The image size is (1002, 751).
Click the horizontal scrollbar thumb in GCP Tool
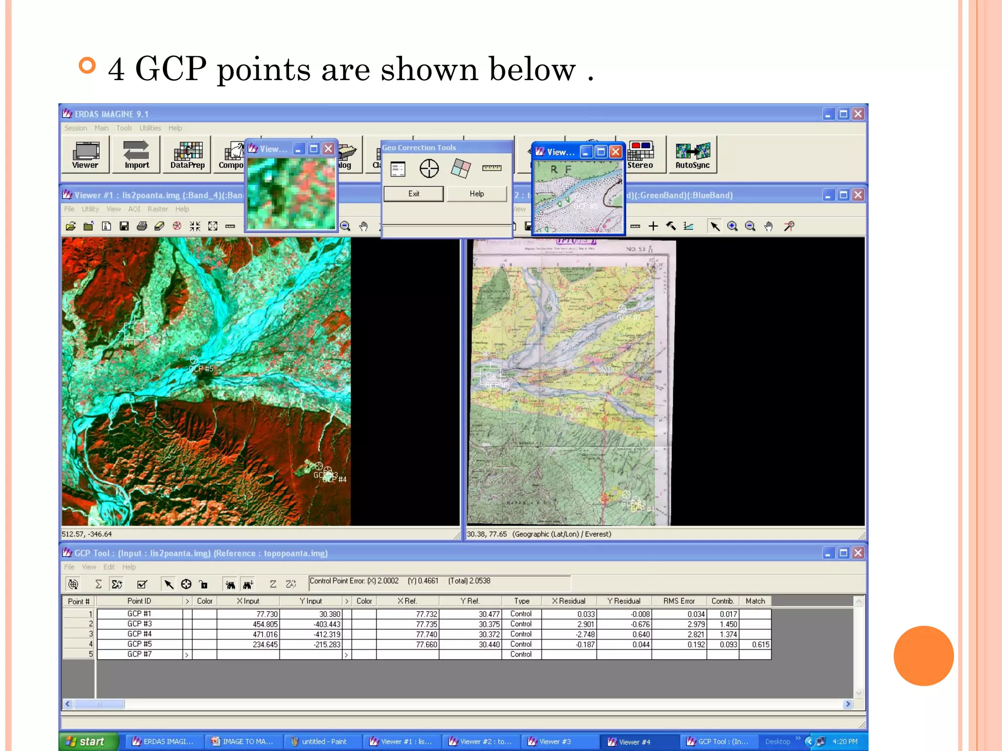(x=99, y=704)
